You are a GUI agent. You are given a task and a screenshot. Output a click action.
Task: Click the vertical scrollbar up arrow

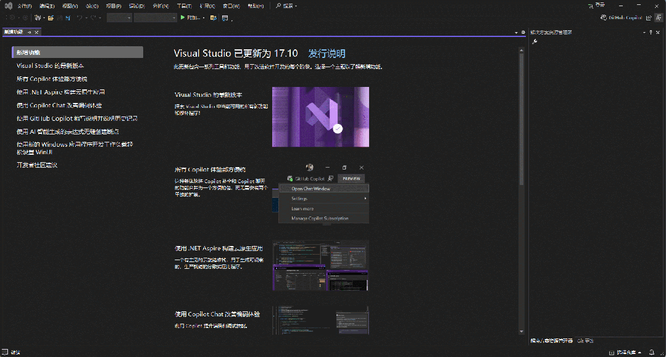point(522,51)
